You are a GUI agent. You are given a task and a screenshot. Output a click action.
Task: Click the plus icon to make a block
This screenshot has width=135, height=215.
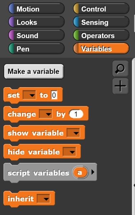(120, 86)
